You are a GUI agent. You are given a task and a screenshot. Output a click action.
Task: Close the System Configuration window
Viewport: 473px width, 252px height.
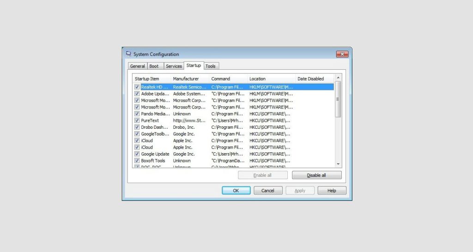pos(342,54)
